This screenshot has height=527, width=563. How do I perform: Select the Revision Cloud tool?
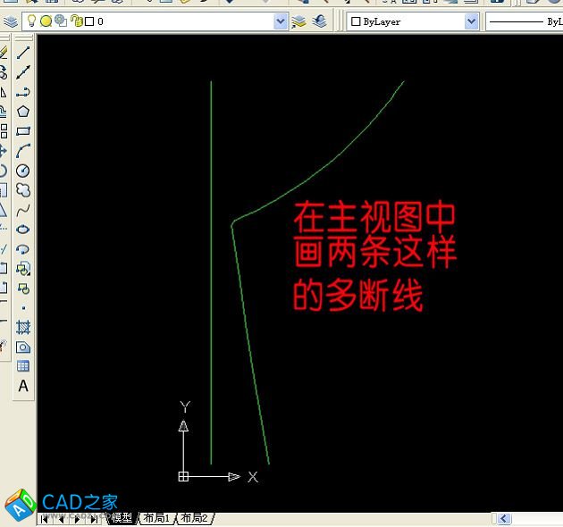(23, 190)
